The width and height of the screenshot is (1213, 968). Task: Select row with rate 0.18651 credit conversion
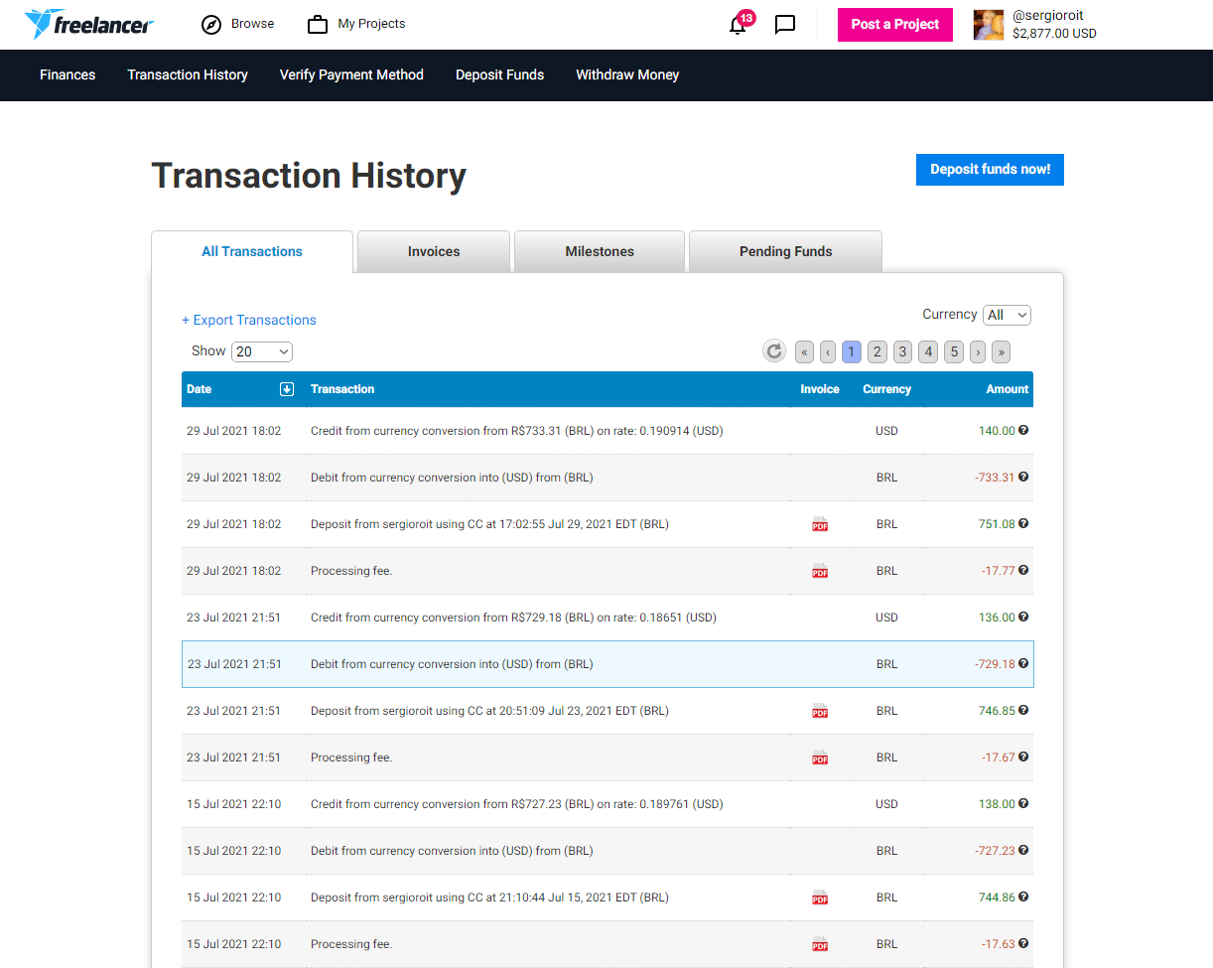(x=607, y=618)
